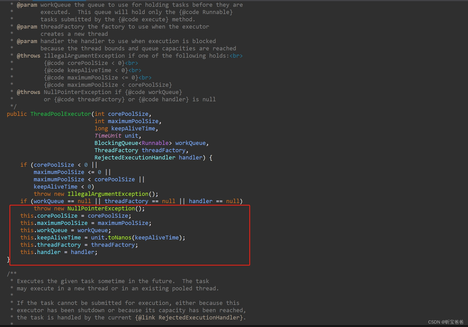Click the 'keepAliveTime < 0)' condition line
This screenshot has height=327, width=468.
pos(64,187)
